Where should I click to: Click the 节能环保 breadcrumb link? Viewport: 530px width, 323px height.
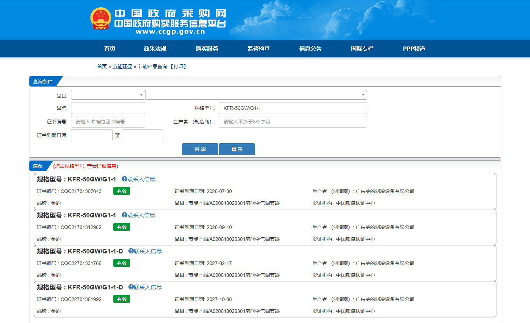122,66
